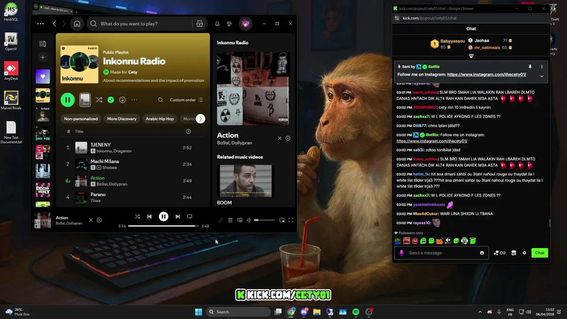Open artist link Inkonnu under TJENENY
Screen dimensions: 567x319
pyautogui.click(x=105, y=151)
